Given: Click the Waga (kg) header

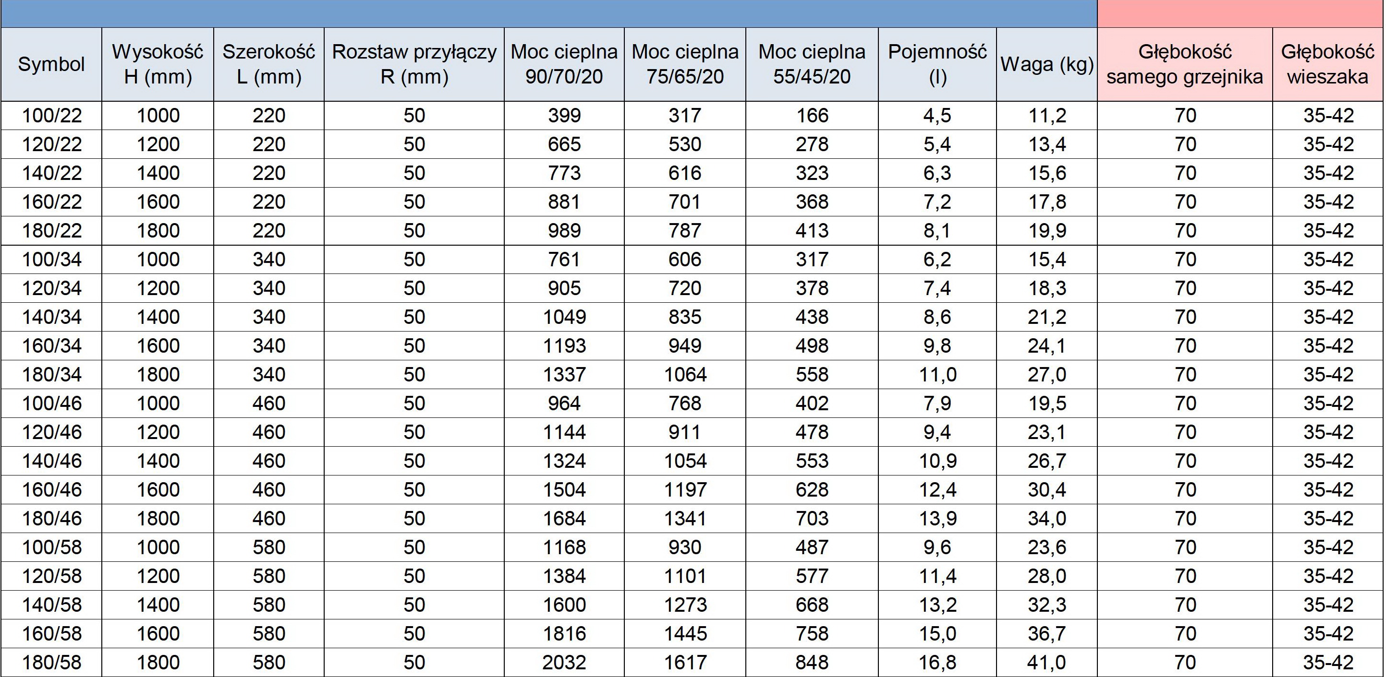Looking at the screenshot, I should [1046, 64].
